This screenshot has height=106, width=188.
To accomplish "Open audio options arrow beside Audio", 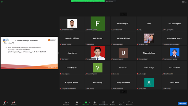I will point(8,102).
